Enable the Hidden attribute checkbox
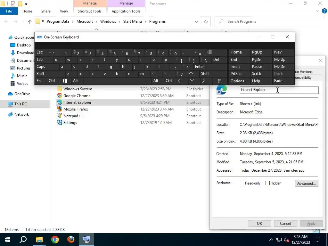The image size is (328, 246). (267, 183)
